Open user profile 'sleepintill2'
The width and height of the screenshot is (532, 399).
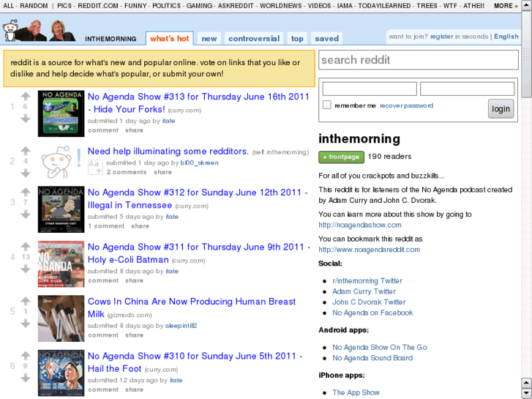(x=181, y=326)
